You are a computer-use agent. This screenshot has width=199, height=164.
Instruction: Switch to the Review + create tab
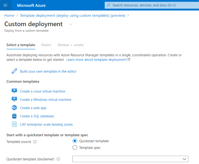point(71,45)
